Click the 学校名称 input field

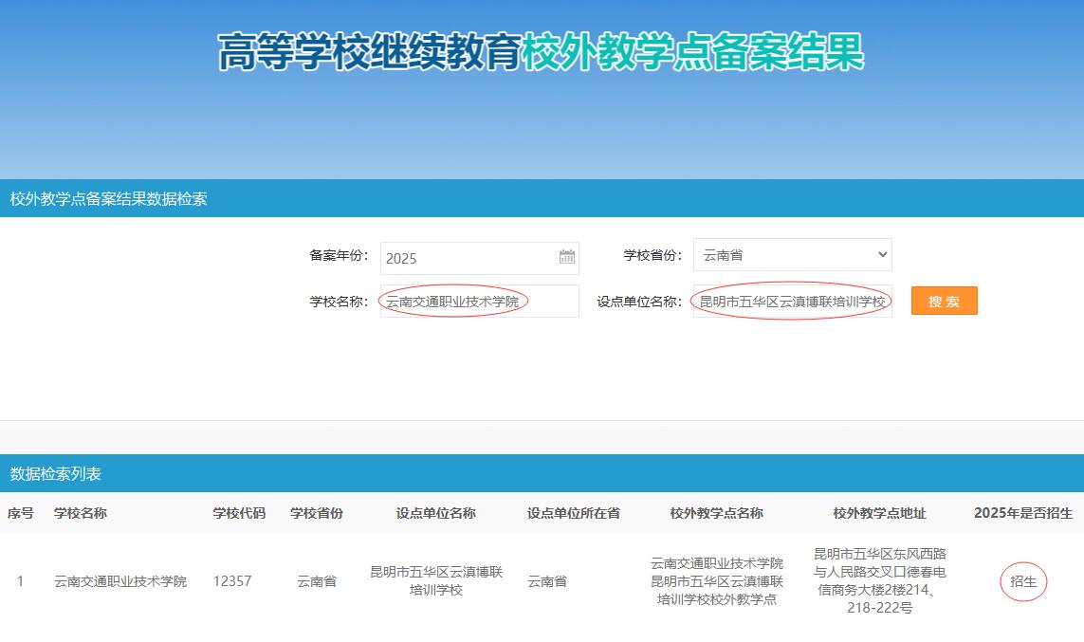(x=479, y=302)
